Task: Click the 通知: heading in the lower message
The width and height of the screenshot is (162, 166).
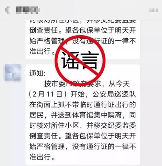Action: pyautogui.click(x=37, y=73)
